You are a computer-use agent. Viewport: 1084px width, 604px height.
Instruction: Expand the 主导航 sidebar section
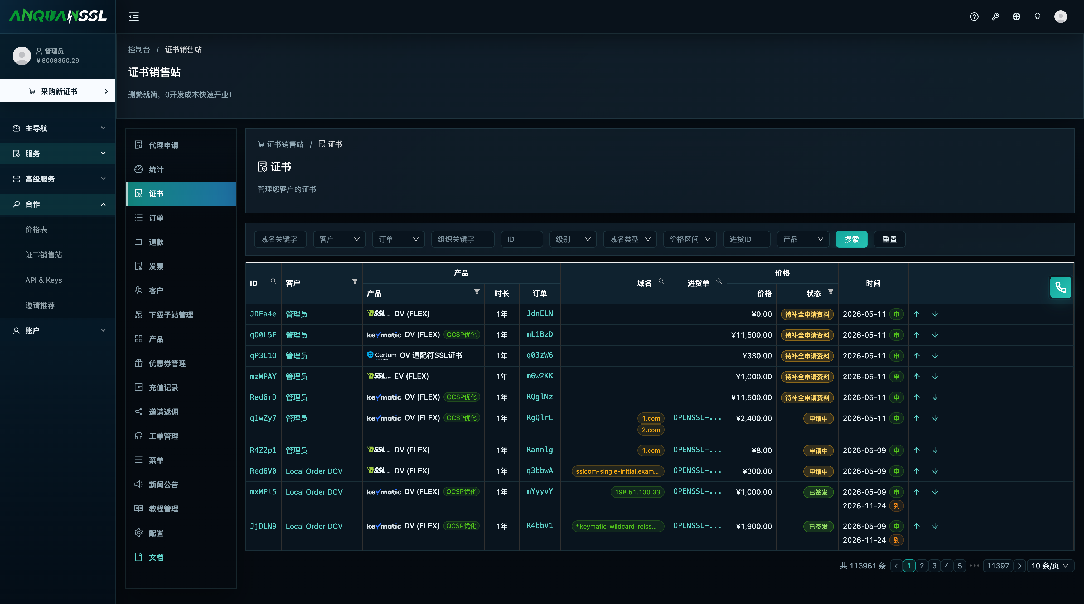(x=58, y=128)
